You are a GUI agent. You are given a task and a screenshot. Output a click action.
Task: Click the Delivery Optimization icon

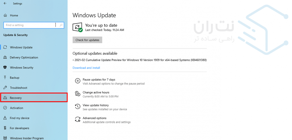click(5, 57)
